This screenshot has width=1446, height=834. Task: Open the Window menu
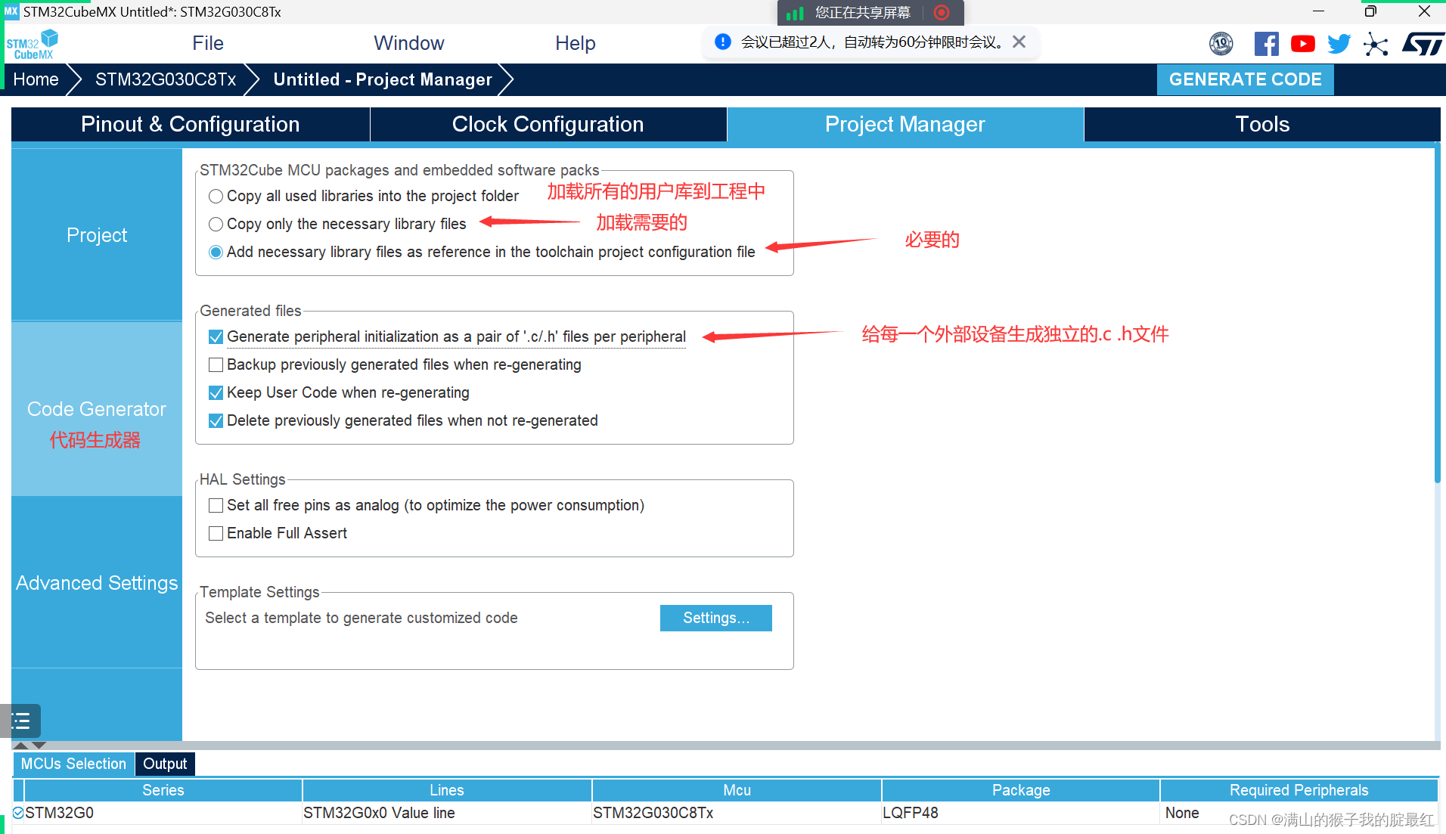tap(408, 43)
